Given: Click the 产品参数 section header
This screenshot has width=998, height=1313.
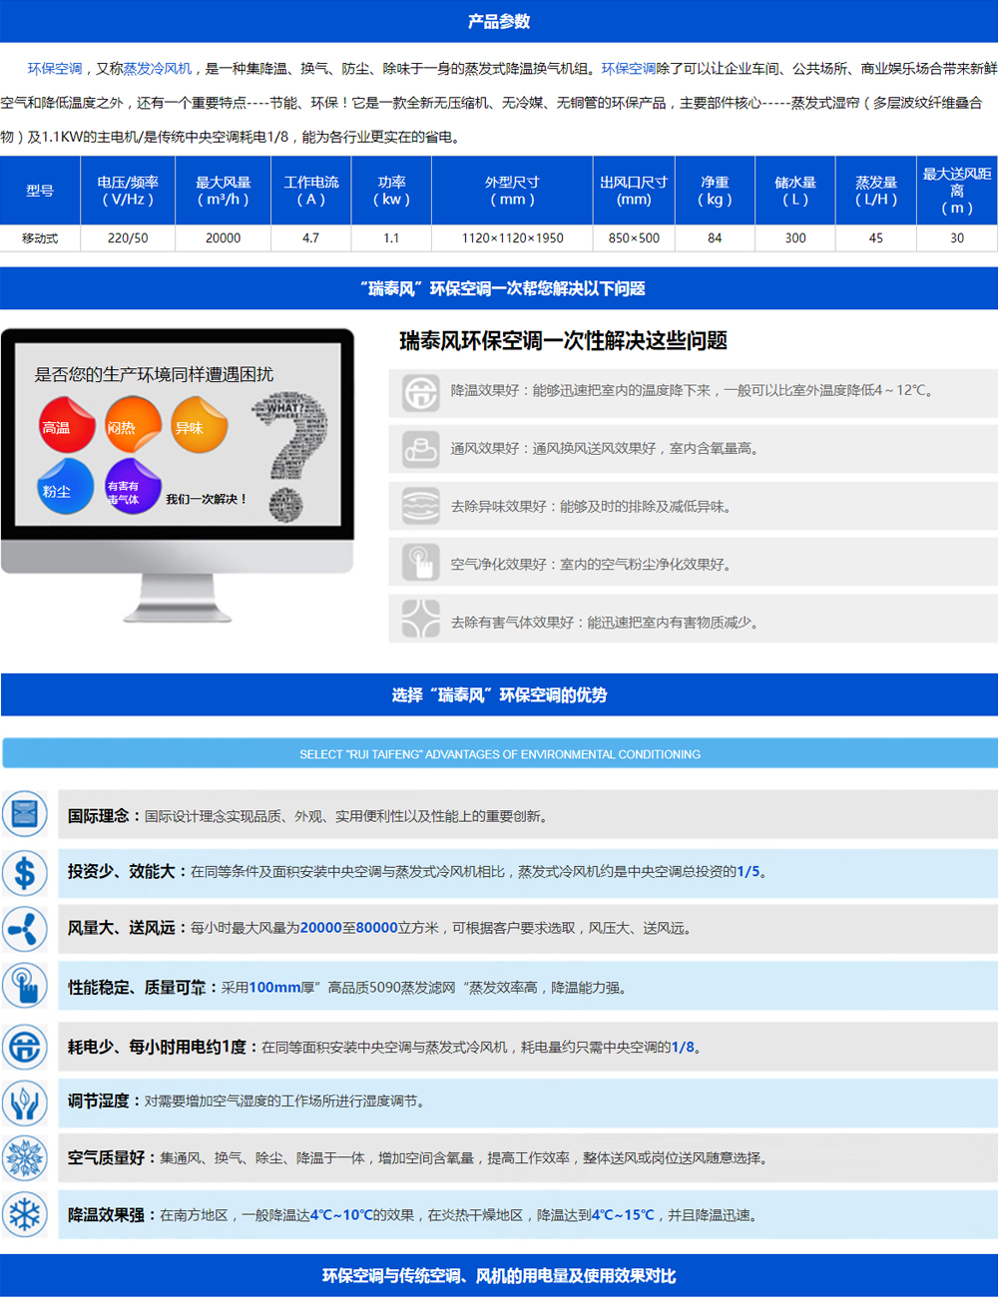Looking at the screenshot, I should [499, 21].
